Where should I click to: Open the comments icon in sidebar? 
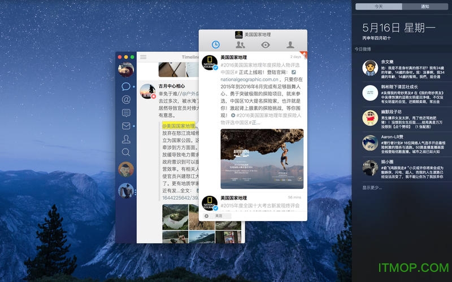[126, 113]
